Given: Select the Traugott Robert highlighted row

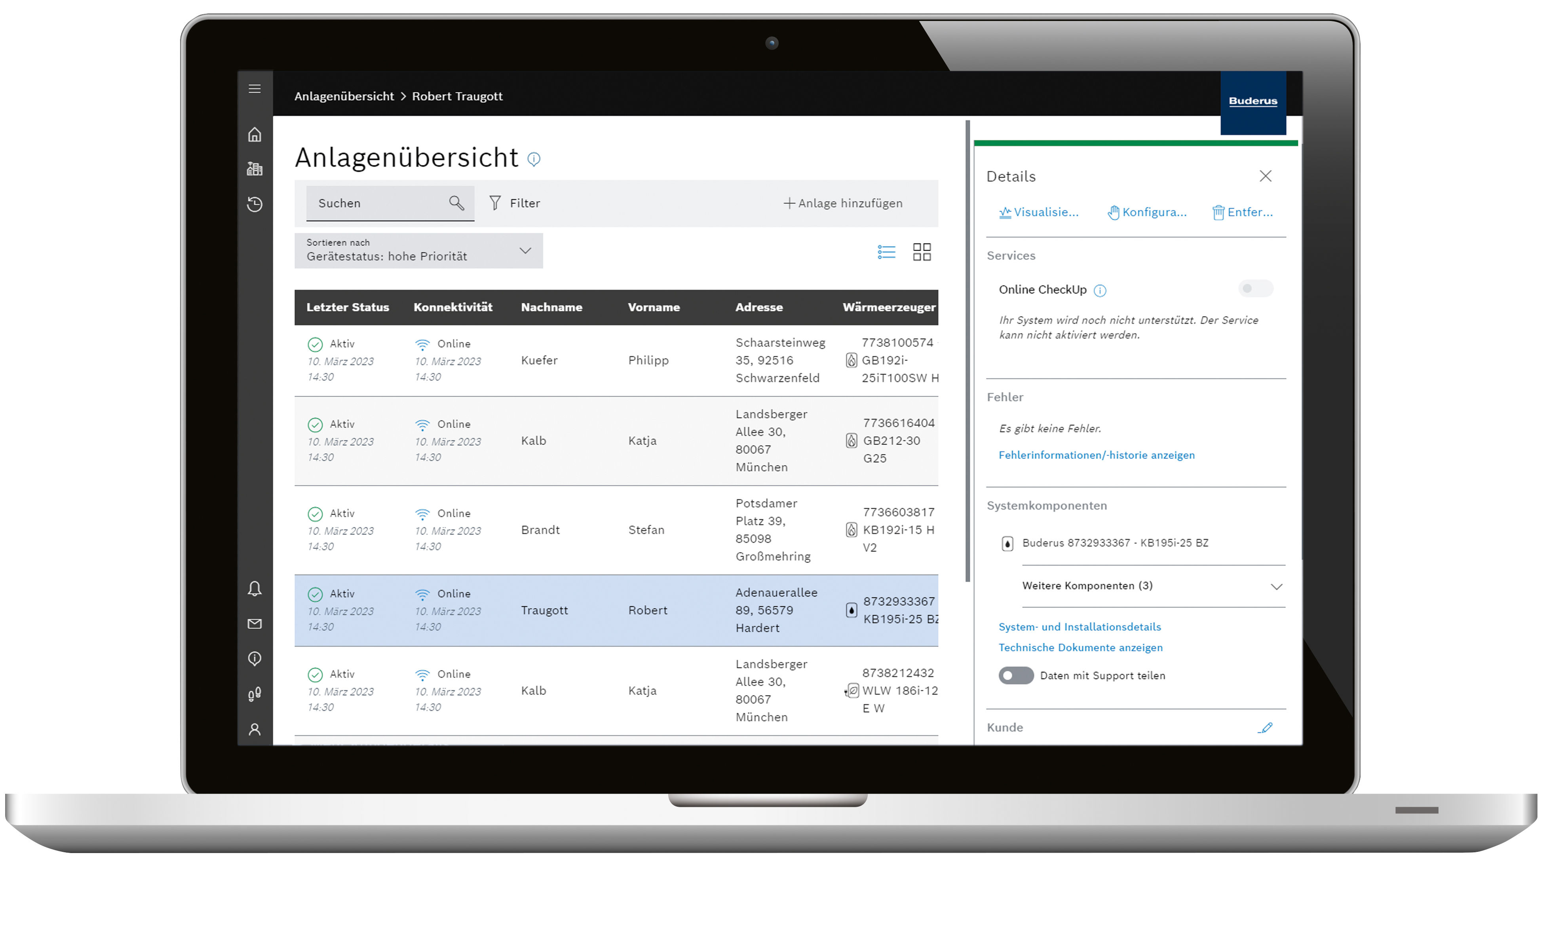Looking at the screenshot, I should (x=616, y=610).
